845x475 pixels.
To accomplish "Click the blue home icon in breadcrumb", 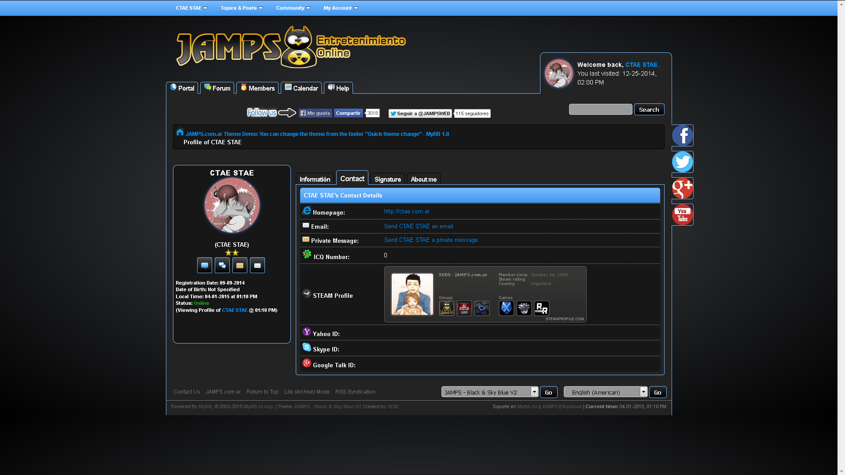I will (180, 132).
